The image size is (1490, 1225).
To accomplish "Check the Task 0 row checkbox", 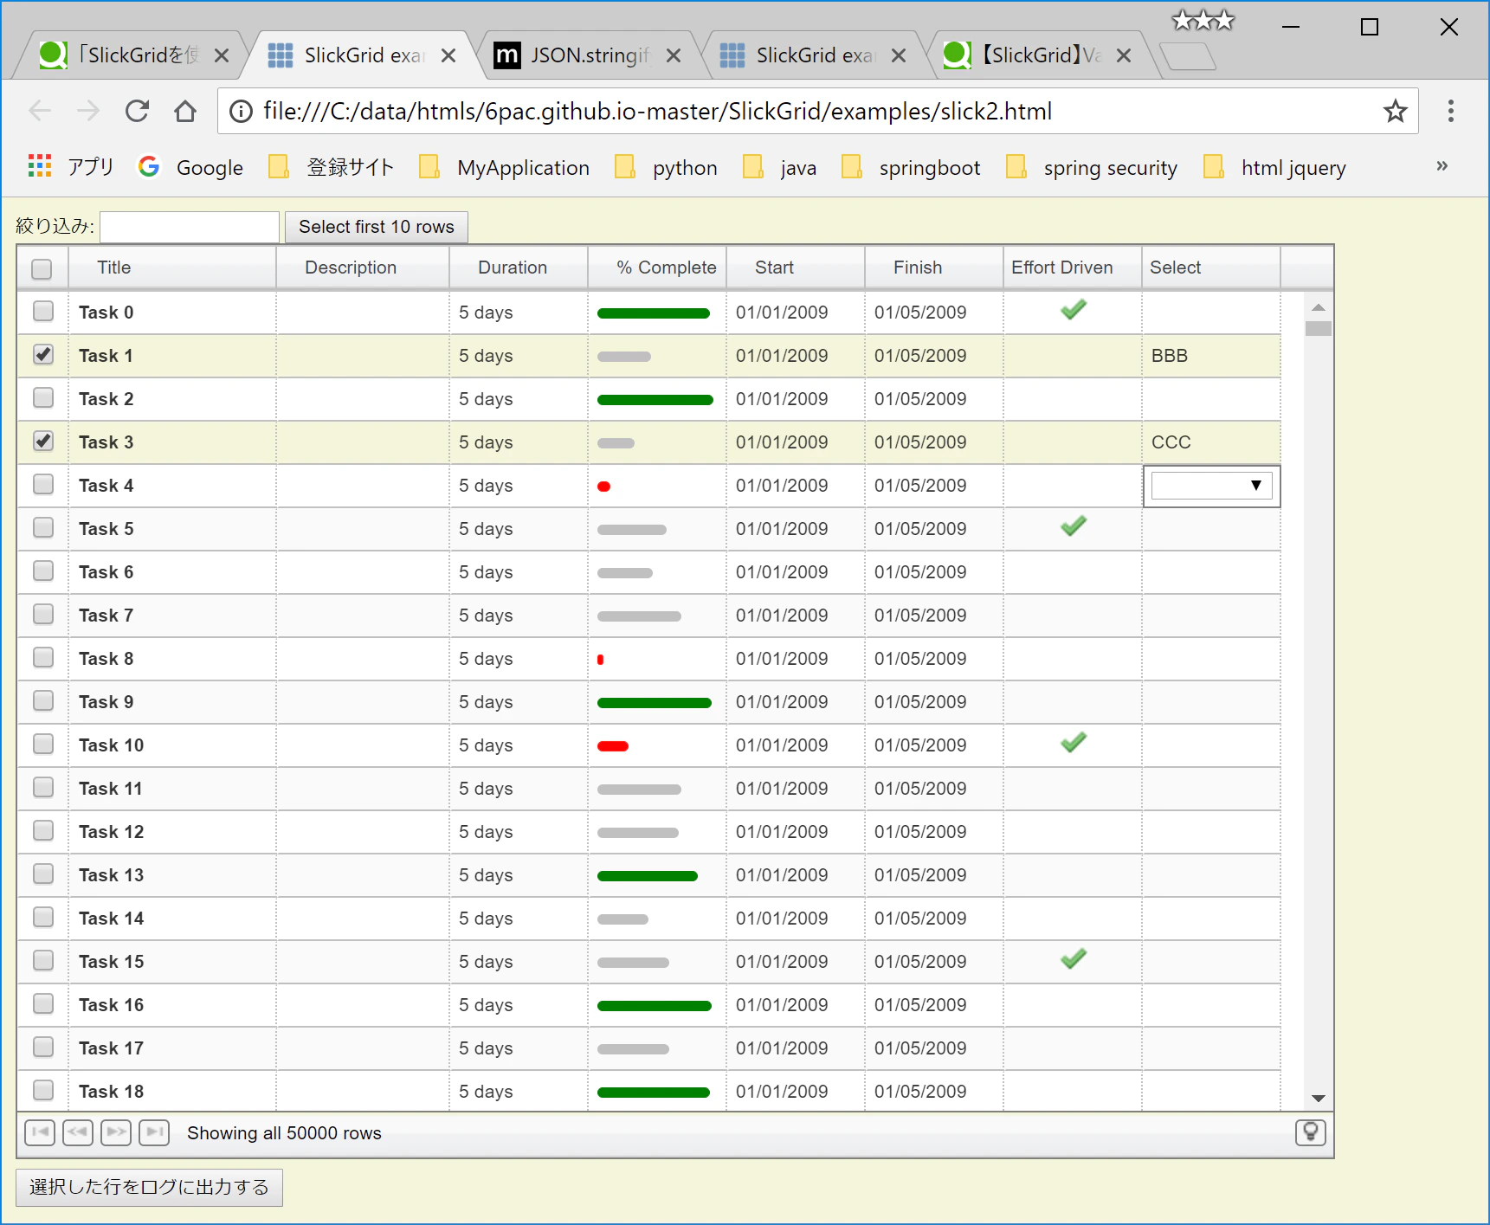I will pyautogui.click(x=43, y=311).
